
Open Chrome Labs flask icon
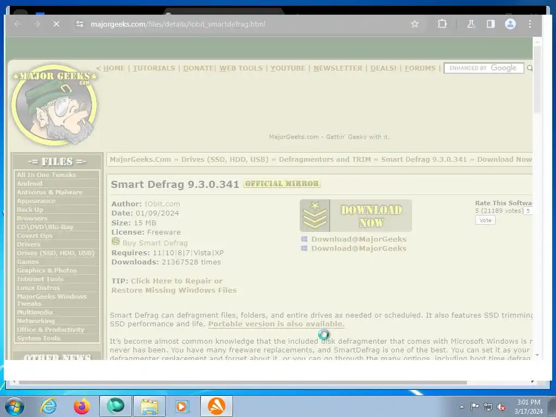(x=471, y=24)
